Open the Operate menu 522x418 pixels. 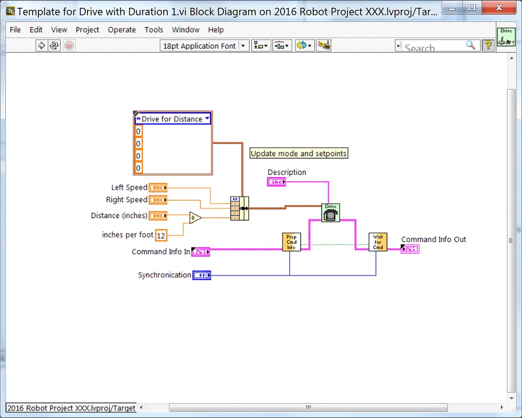pyautogui.click(x=121, y=30)
